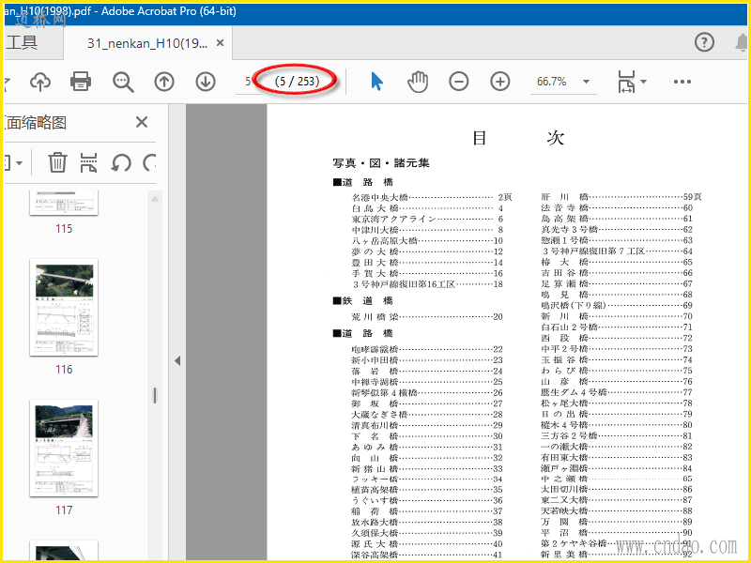Viewport: 751px width, 563px height.
Task: Print the document with printer icon
Action: (81, 82)
